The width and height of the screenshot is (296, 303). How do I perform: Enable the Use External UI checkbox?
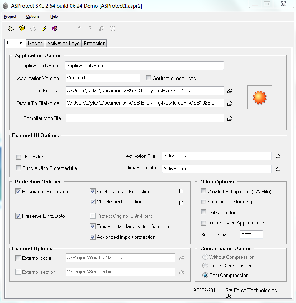point(19,157)
